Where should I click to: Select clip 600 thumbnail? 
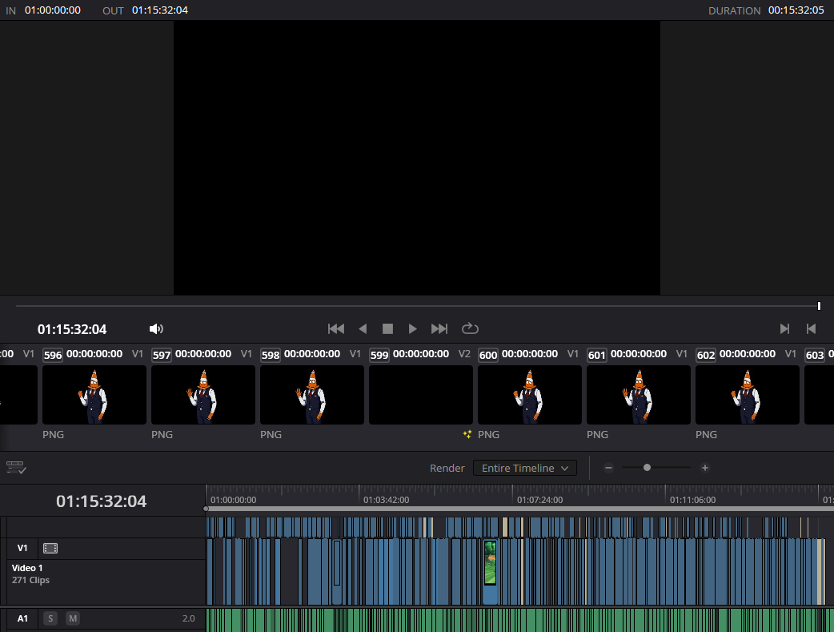(x=530, y=395)
